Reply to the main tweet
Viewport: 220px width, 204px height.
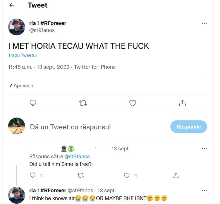33,103
